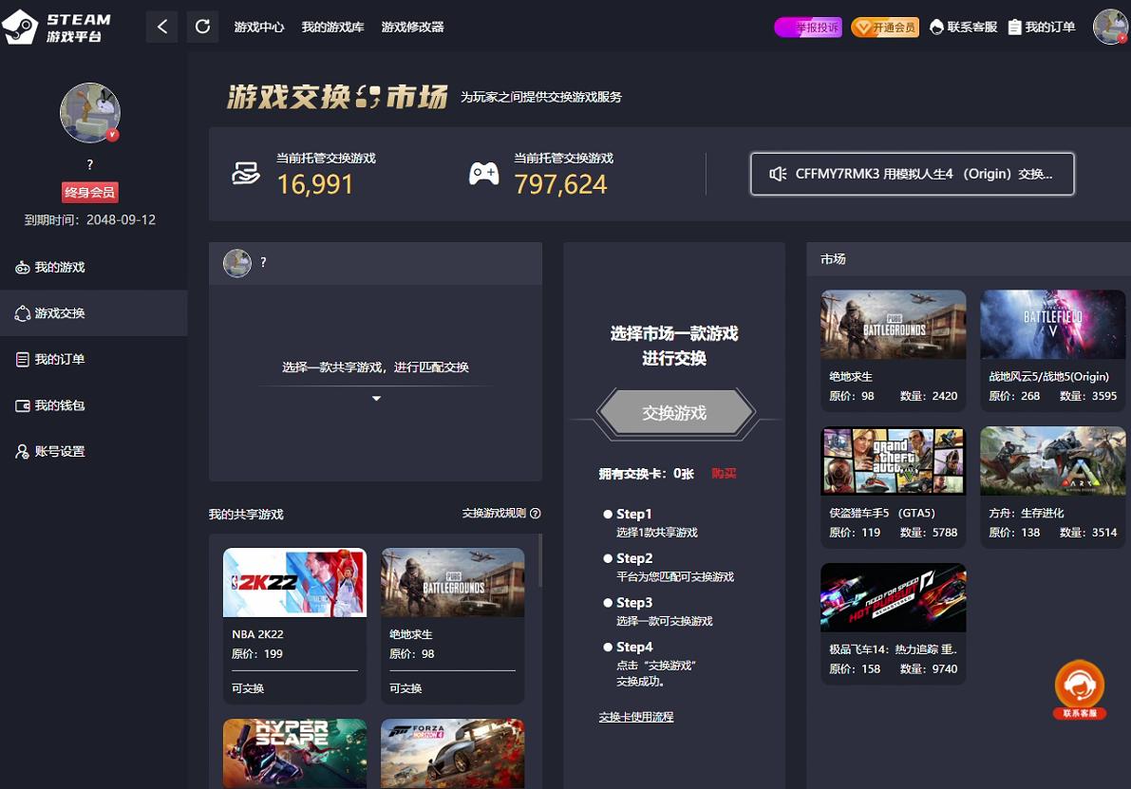The height and width of the screenshot is (789, 1131).
Task: Click the 终身会员 badge
Action: pos(89,192)
